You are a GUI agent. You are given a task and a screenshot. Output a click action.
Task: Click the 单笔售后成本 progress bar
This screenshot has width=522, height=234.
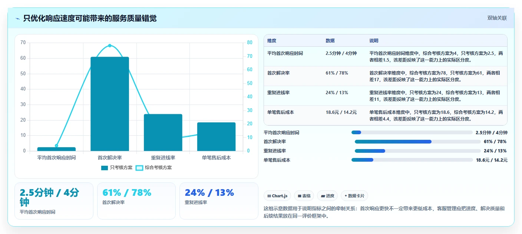412,160
